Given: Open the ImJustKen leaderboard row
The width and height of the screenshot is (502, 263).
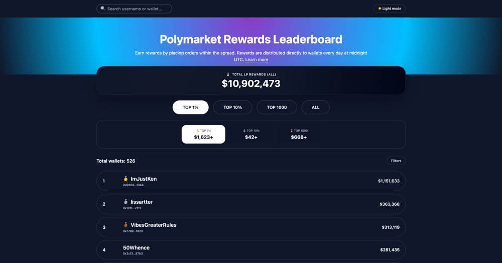Looking at the screenshot, I should coord(251,181).
